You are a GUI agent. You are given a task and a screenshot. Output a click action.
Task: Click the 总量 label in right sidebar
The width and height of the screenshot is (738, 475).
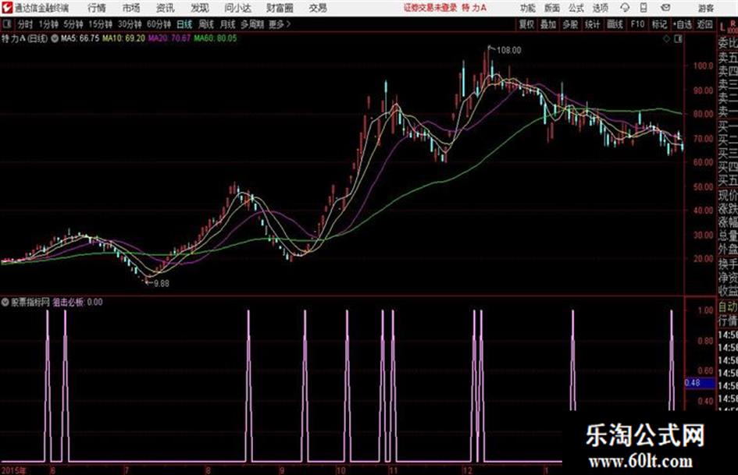coord(728,236)
